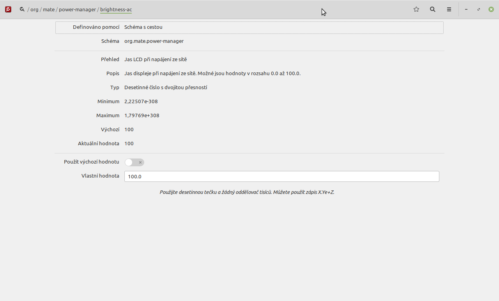Click the 'Maximum' value row
499x301 pixels.
pos(249,116)
